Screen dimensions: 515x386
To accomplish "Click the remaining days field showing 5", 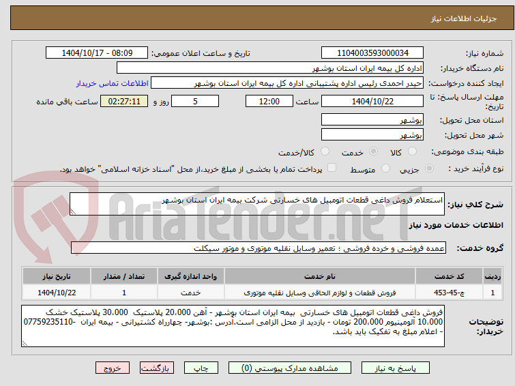I will point(195,101).
